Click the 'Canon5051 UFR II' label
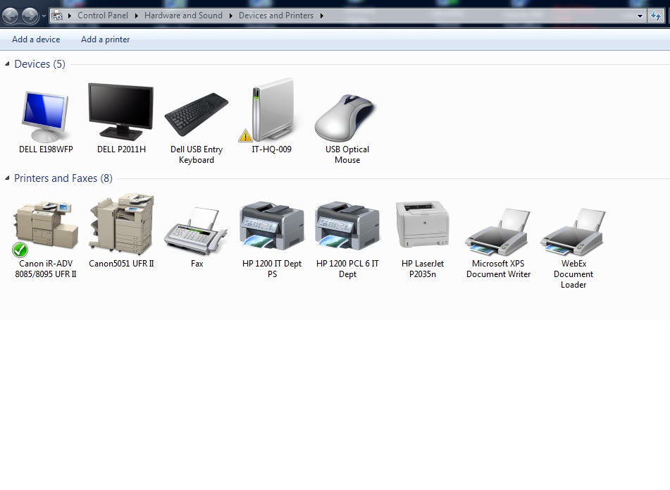The height and width of the screenshot is (490, 670). click(121, 264)
